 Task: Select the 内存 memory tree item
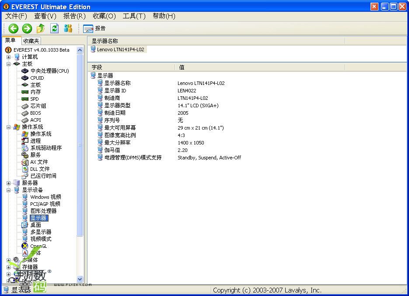click(x=35, y=92)
